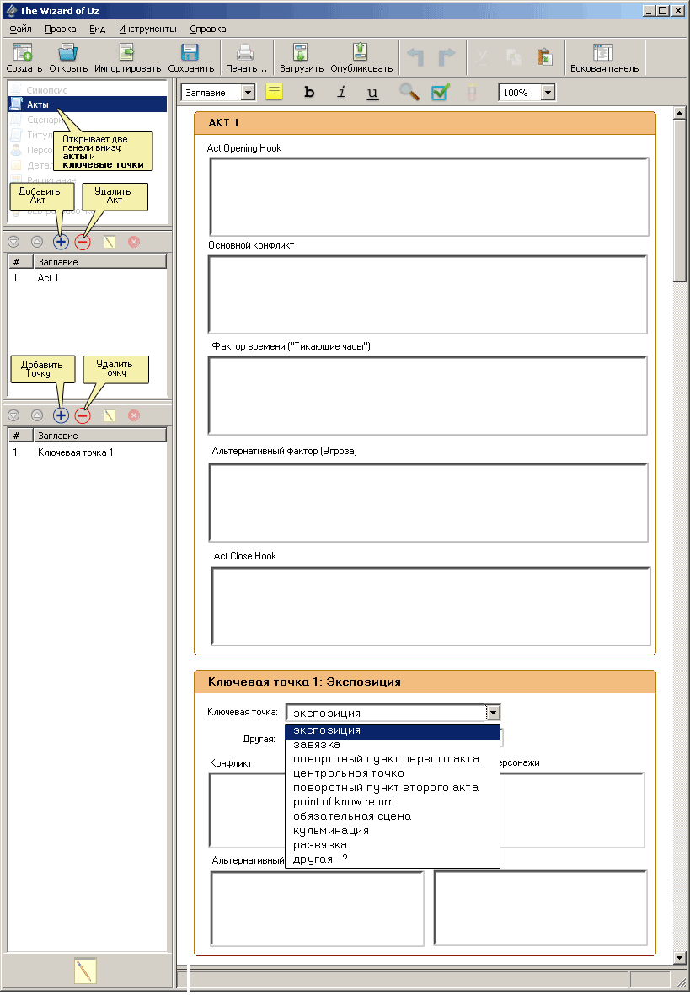Choose поворотный пункт второго акта option

(393, 788)
